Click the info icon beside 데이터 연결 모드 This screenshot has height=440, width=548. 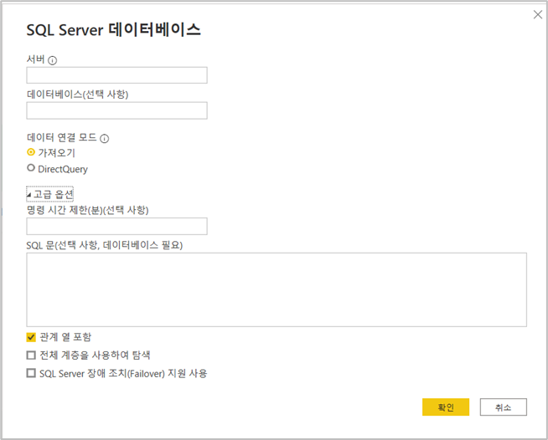105,139
